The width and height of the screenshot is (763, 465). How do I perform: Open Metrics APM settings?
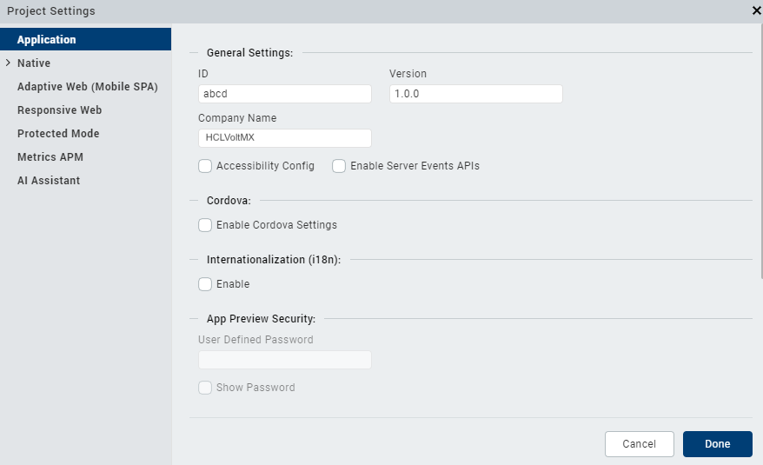tap(50, 157)
